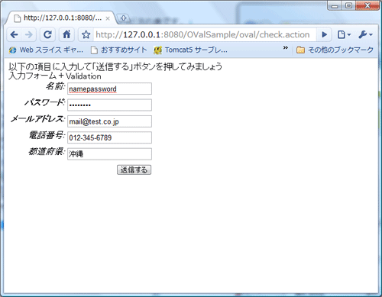Click the Go arrow beside address bar

coord(324,34)
